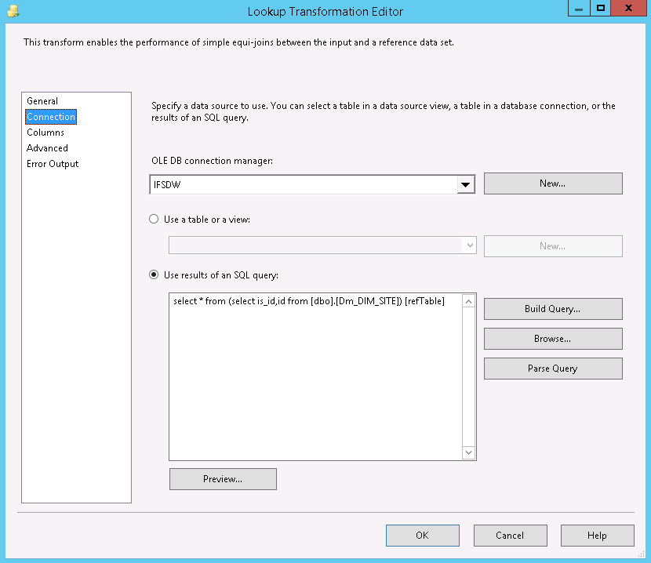Open the Advanced page
This screenshot has height=563, width=651.
click(47, 148)
